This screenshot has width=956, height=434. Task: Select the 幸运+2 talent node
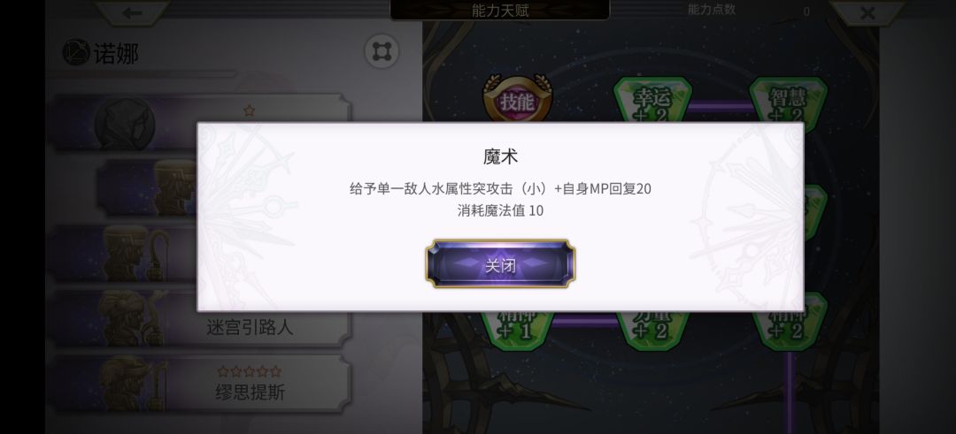(x=652, y=99)
